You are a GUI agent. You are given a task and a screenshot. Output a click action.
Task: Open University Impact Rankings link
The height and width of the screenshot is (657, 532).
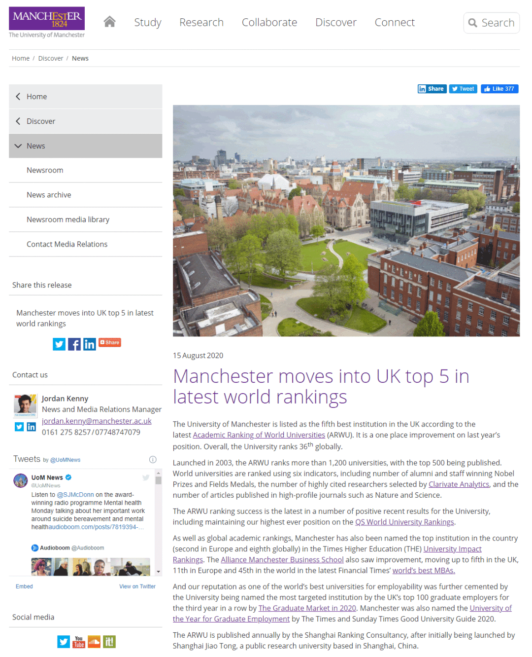coord(452,549)
